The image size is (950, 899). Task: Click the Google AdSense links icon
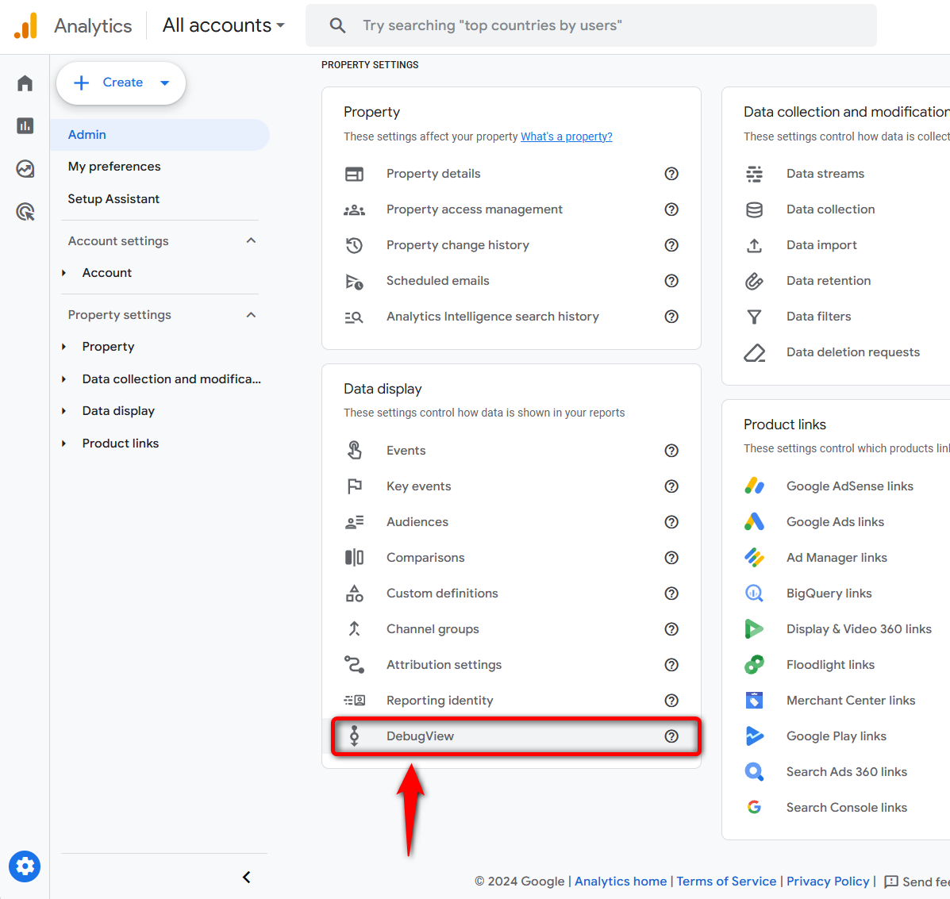pyautogui.click(x=754, y=486)
